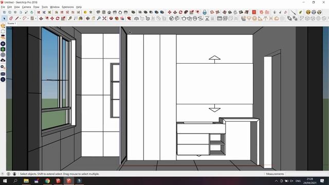Viewport: 329px width, 185px height.
Task: Open the Windows Start button
Action: (x=5, y=181)
